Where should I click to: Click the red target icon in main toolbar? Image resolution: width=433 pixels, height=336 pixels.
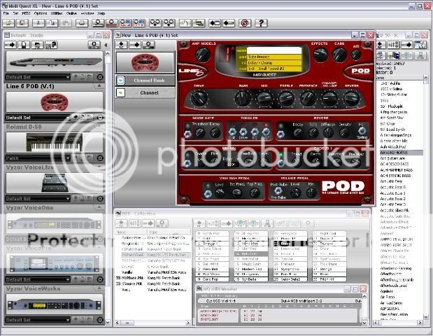click(x=245, y=23)
